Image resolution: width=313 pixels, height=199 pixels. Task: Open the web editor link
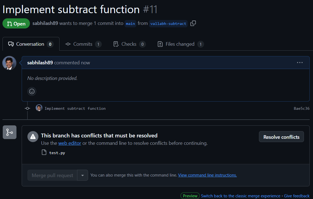point(69,143)
